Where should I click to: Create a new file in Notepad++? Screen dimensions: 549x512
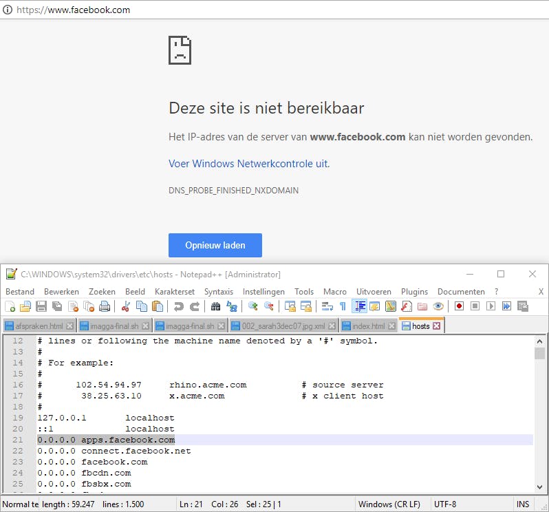pos(10,306)
